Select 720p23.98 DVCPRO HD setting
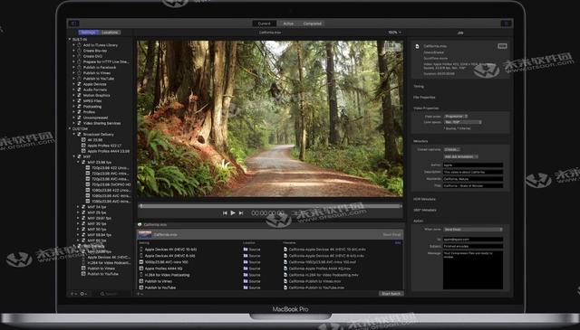This screenshot has width=580, height=330. point(111,184)
